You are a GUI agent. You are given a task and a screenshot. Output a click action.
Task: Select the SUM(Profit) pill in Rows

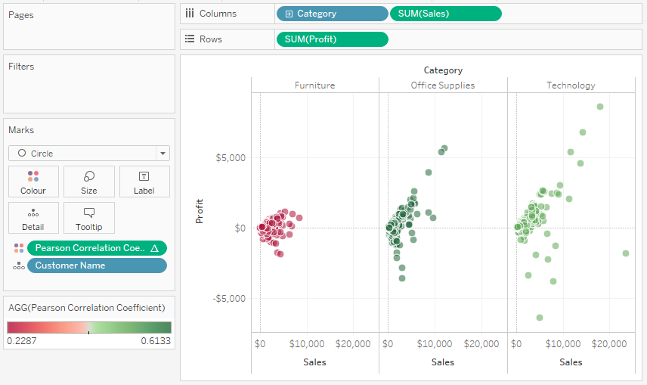332,39
